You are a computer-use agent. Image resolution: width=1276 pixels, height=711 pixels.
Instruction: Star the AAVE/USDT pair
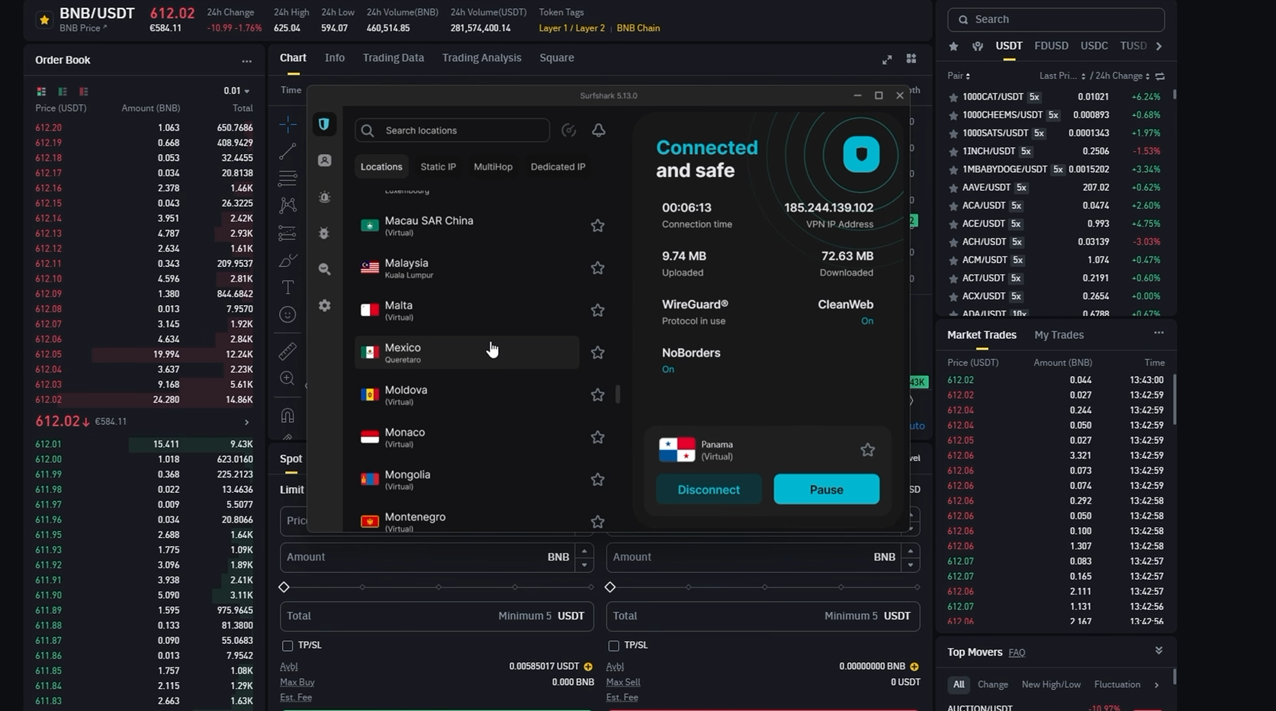coord(953,188)
